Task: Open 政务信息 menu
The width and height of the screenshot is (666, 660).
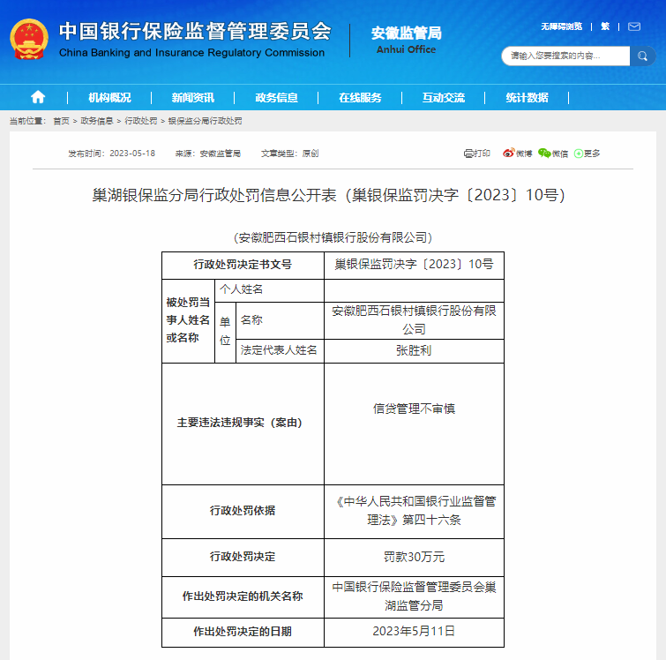Action: point(276,98)
